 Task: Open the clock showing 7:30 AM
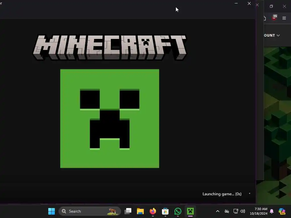(259, 211)
